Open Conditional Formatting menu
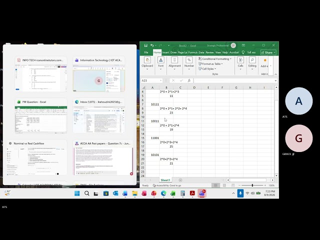Screen dimensions: 320x240 [x=215, y=59]
